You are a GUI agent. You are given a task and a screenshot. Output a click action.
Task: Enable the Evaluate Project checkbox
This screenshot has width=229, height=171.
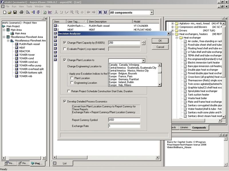click(x=65, y=49)
